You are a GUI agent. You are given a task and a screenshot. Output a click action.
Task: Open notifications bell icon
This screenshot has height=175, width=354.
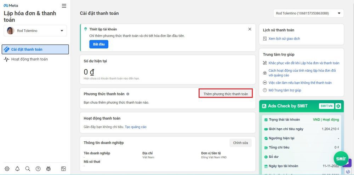tap(17, 169)
